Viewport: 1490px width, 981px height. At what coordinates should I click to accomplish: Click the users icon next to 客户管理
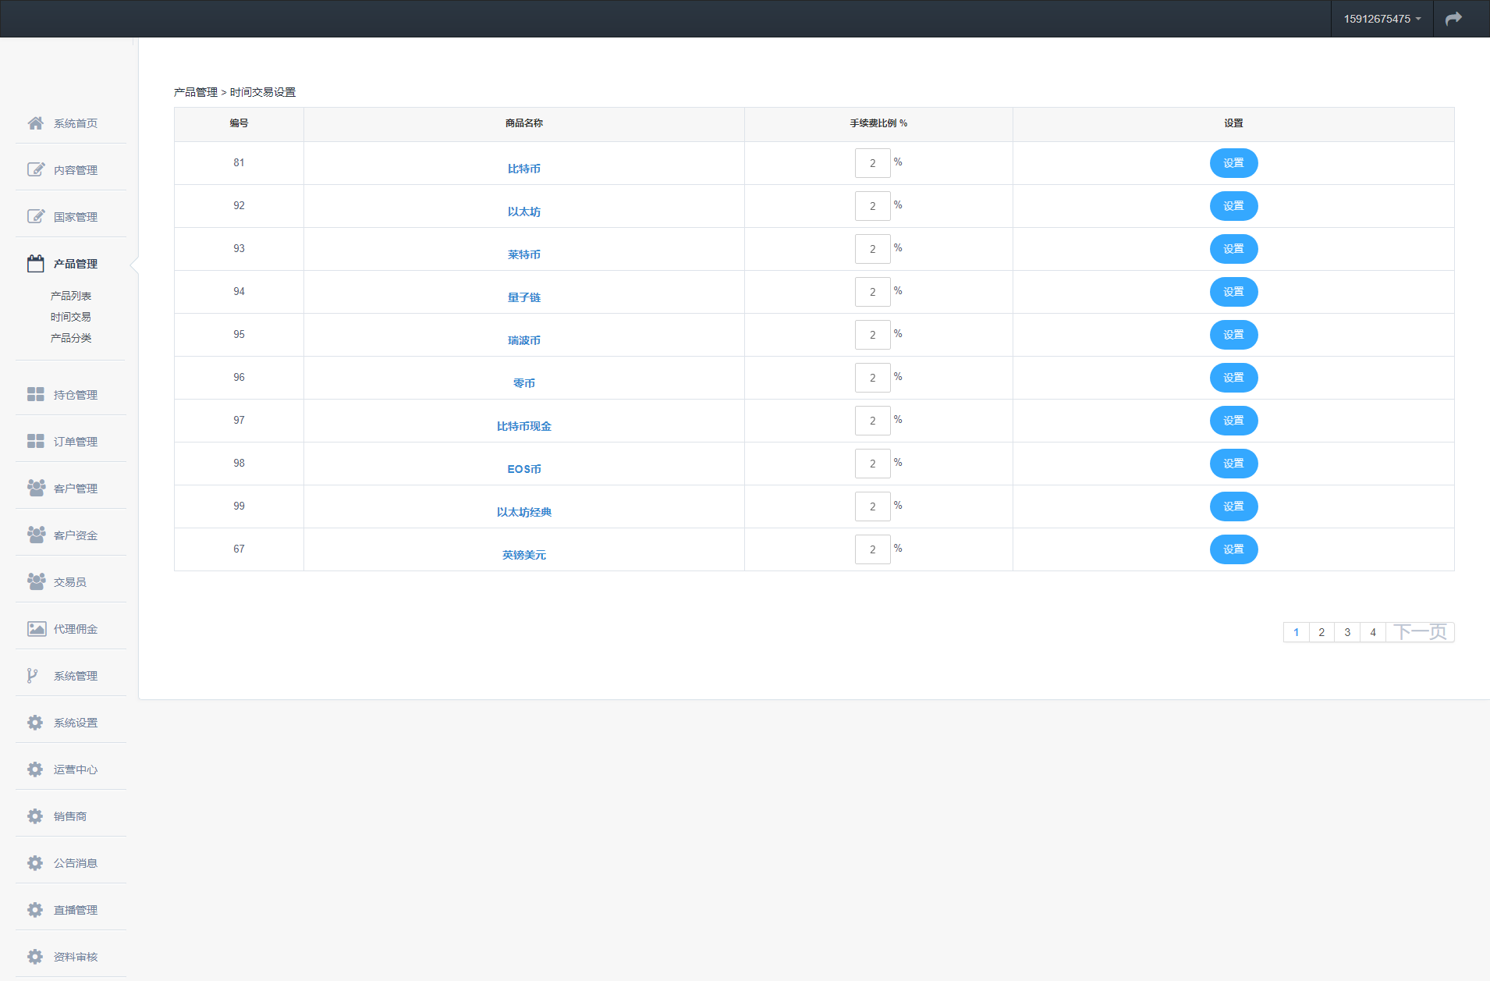[36, 488]
